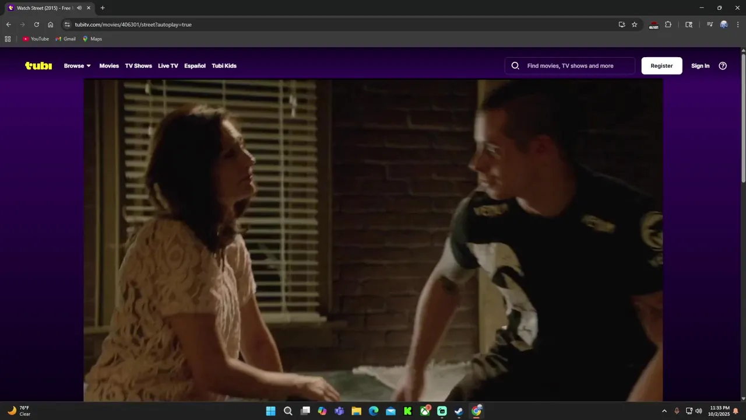Bookmark this page with the star
Screen dimensions: 746x420
[635, 24]
